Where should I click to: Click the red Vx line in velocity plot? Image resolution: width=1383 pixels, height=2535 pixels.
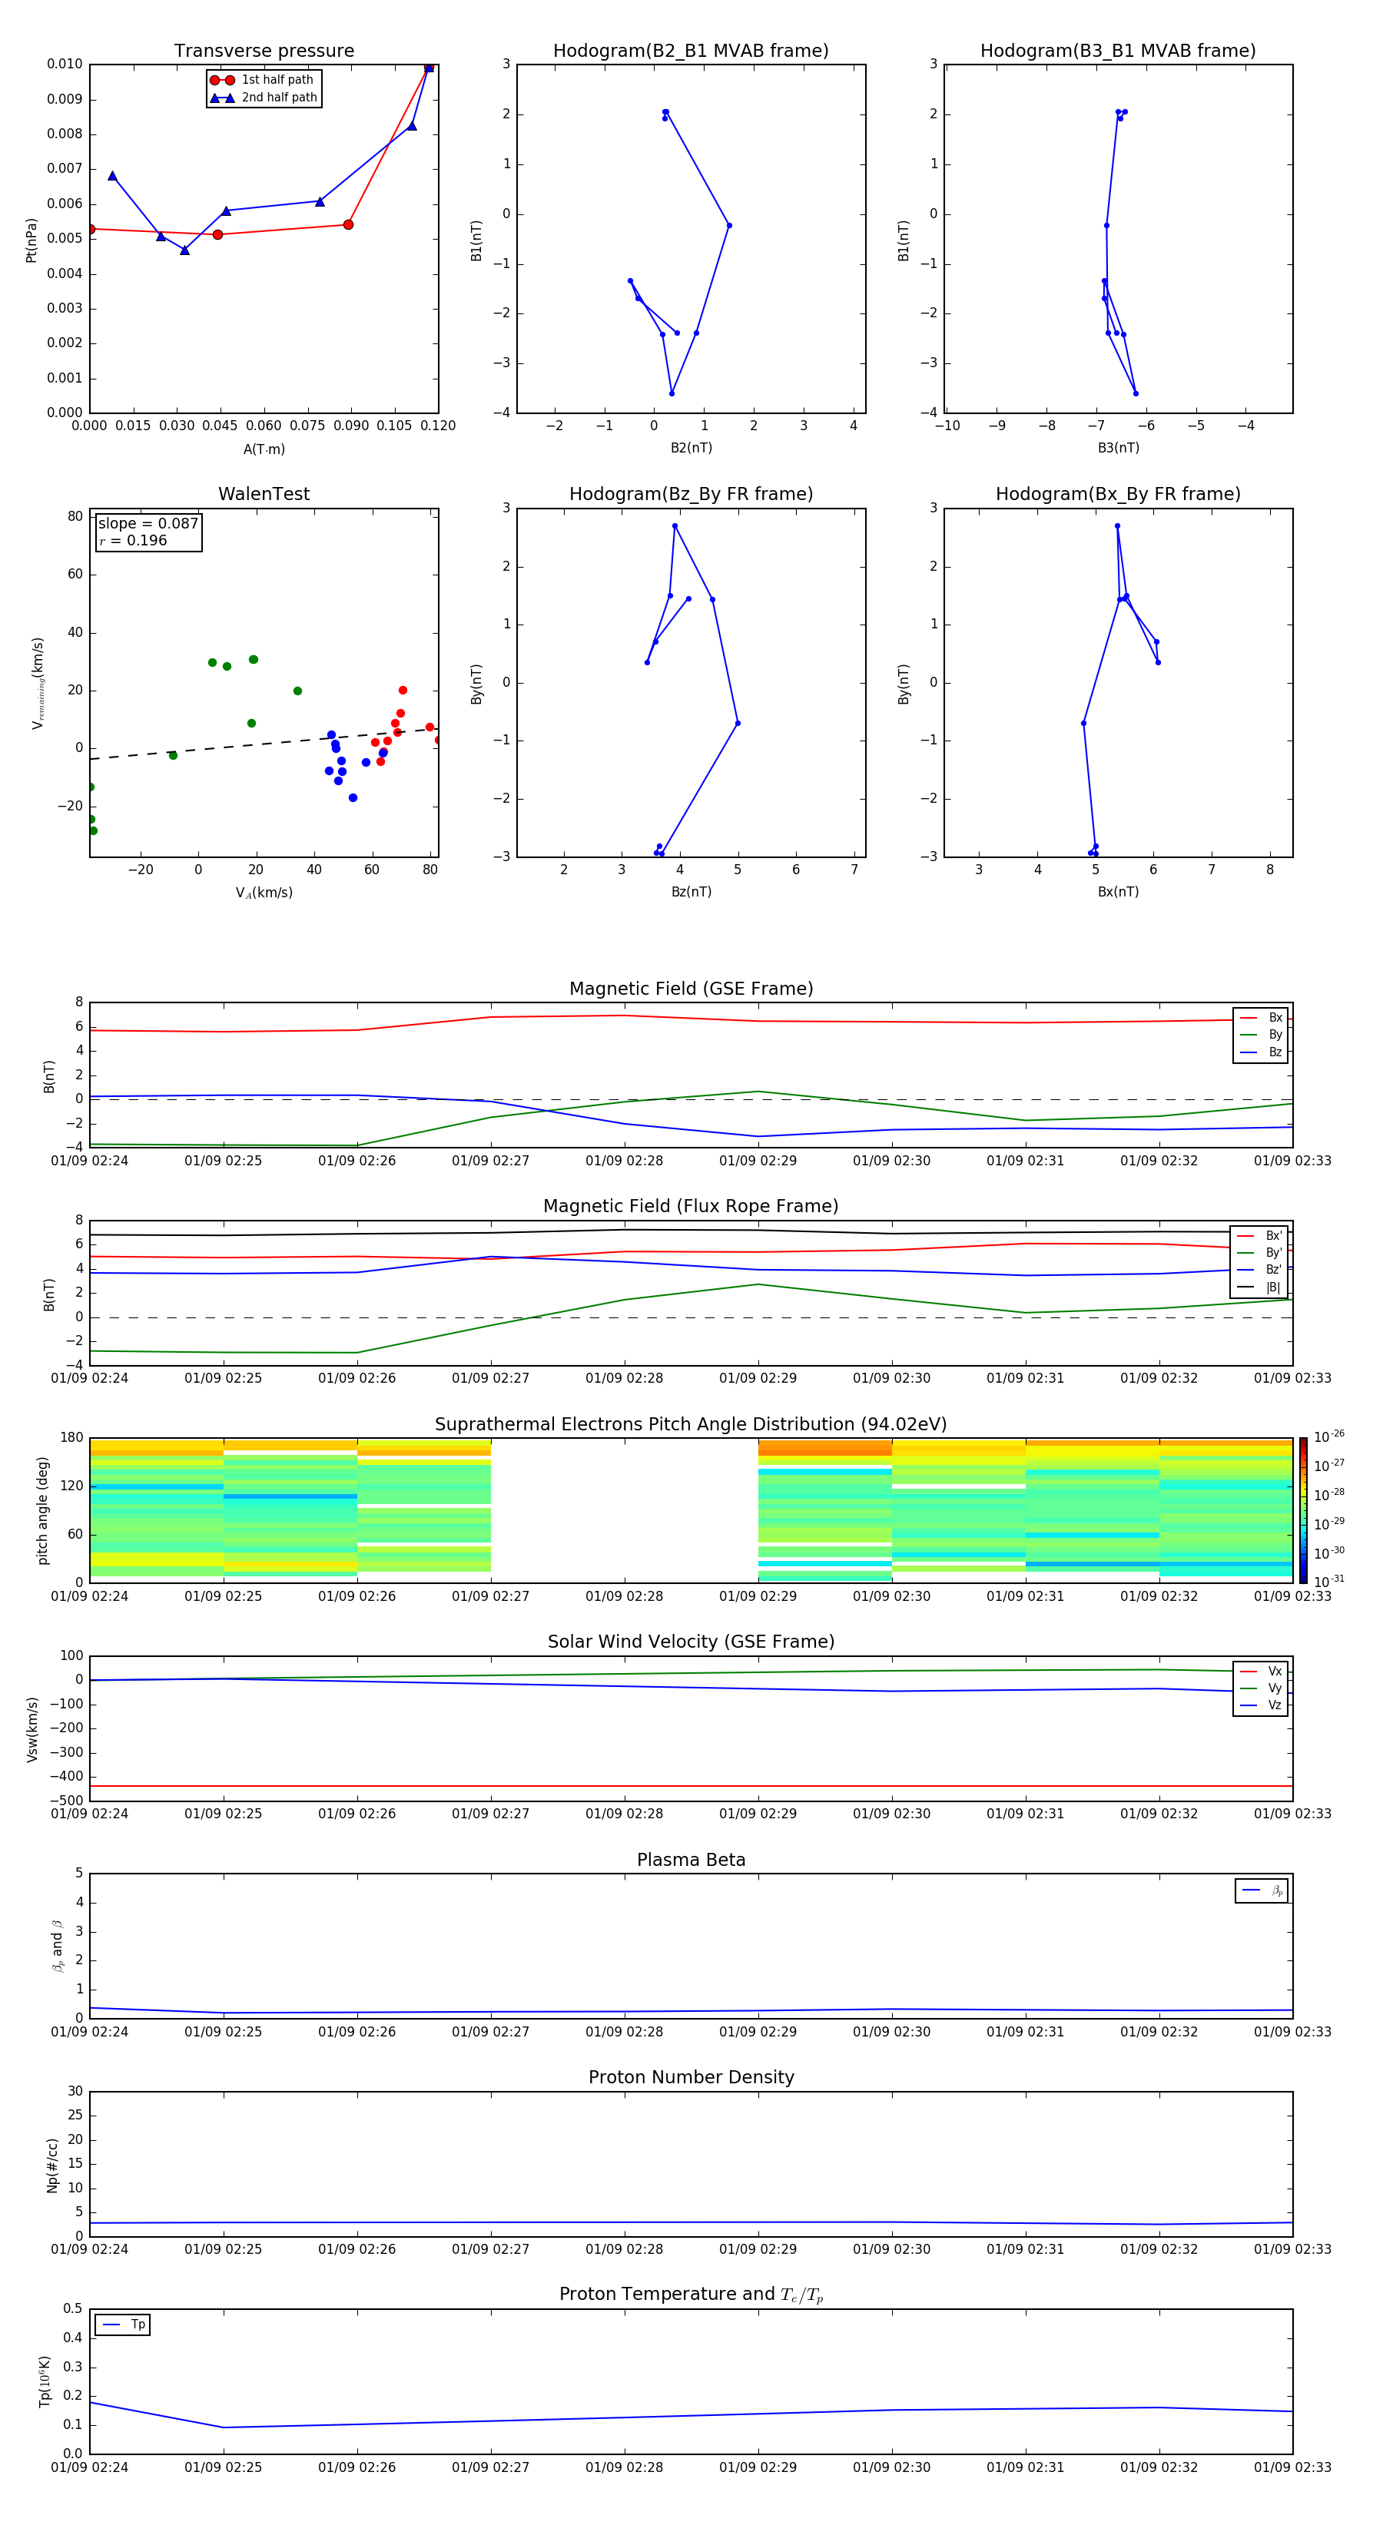pos(691,1785)
